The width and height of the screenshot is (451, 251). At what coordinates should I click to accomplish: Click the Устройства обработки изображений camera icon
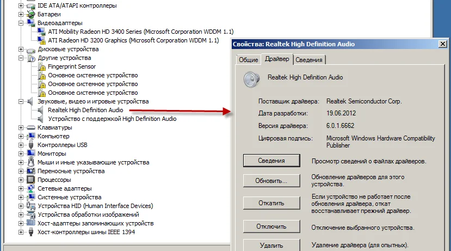[31, 215]
